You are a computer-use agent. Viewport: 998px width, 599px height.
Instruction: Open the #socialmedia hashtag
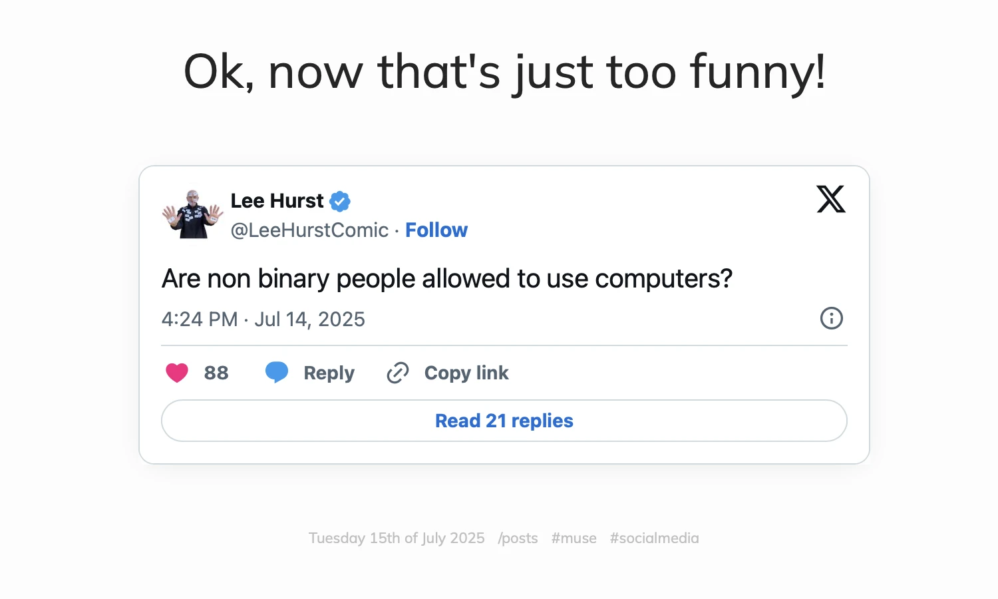654,538
